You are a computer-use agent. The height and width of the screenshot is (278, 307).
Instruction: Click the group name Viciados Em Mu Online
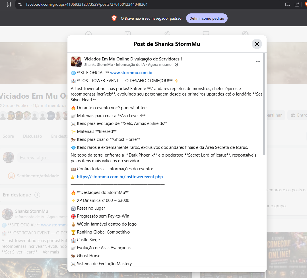tap(133, 59)
